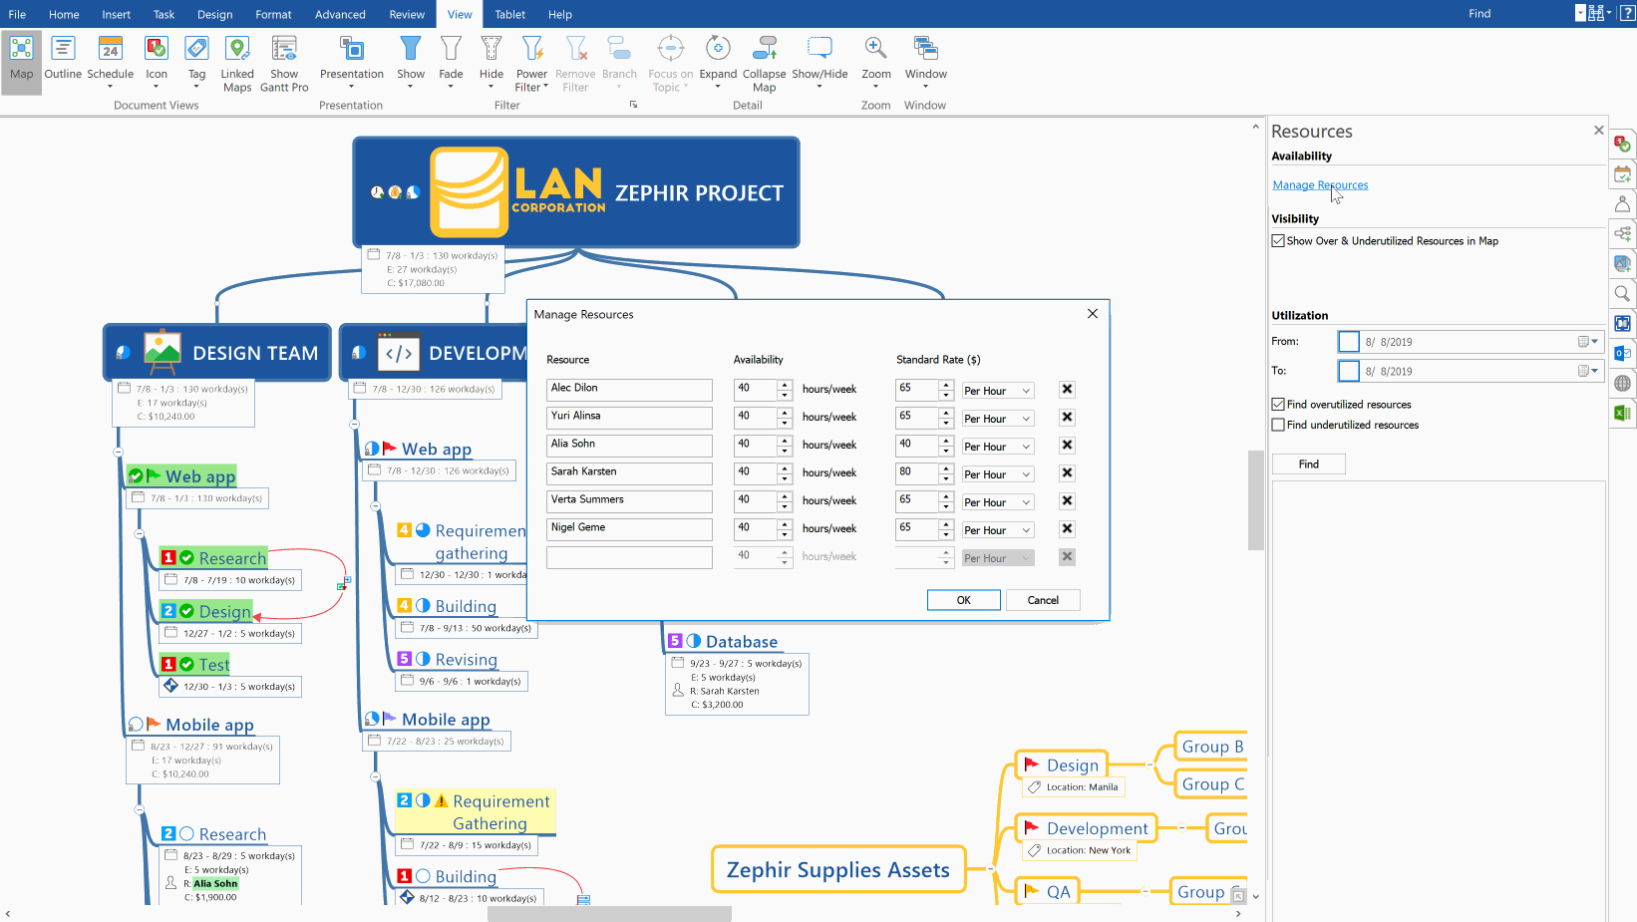
Task: Click the Show Gantt Pro icon
Action: pos(284,59)
